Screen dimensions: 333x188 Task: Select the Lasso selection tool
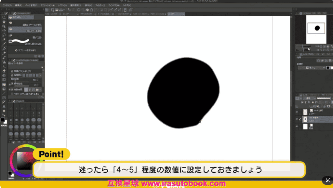point(4,35)
